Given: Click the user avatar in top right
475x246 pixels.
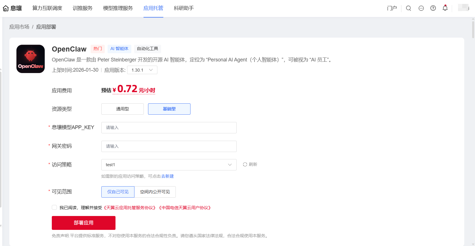Looking at the screenshot, I should click(463, 8).
